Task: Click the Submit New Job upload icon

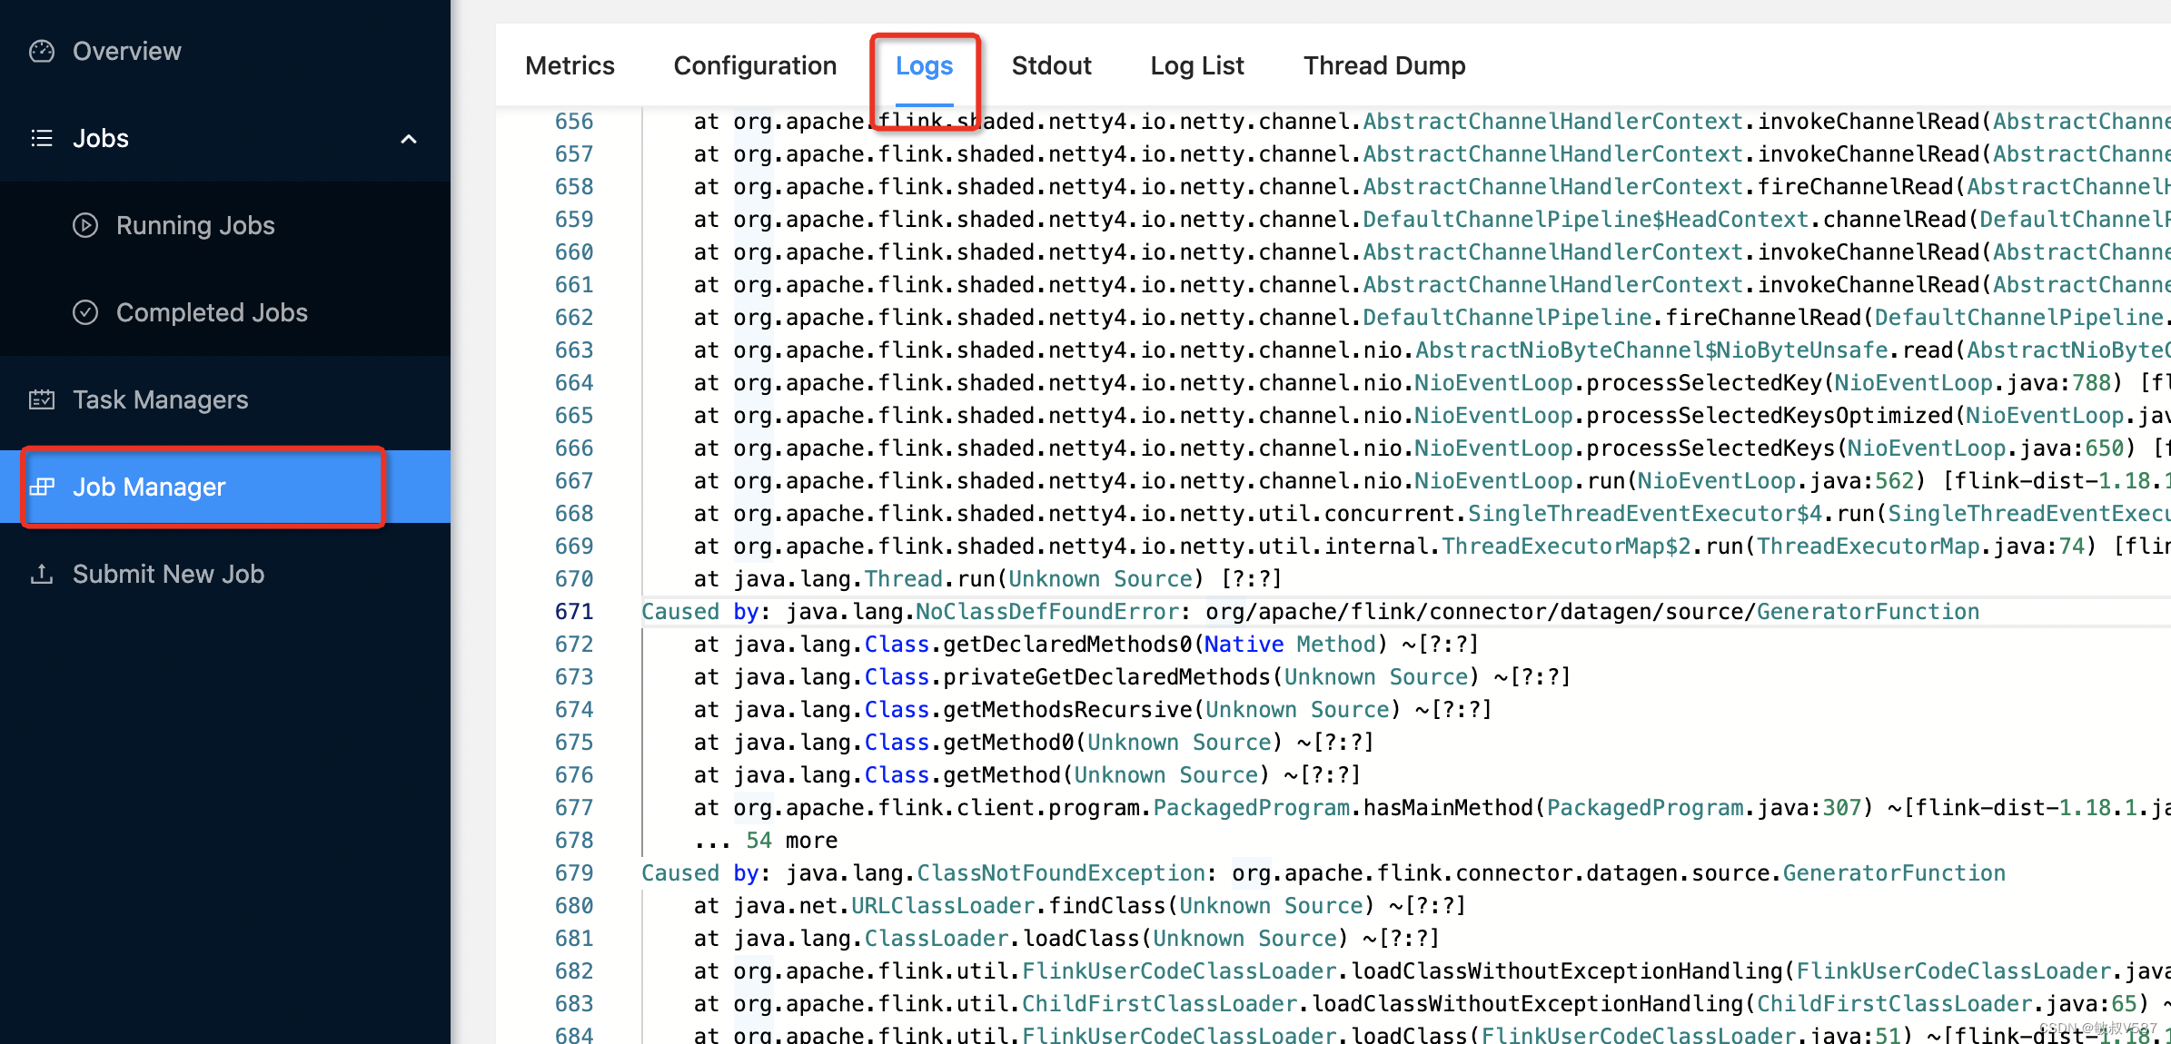Action: 42,574
